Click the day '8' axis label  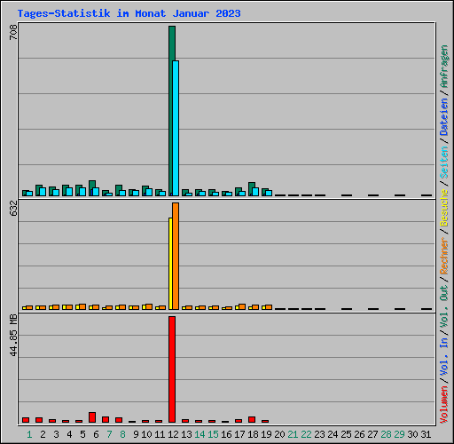122,434
